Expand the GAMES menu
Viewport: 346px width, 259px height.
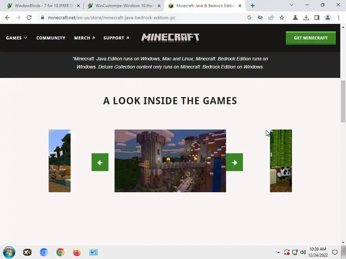(x=17, y=38)
